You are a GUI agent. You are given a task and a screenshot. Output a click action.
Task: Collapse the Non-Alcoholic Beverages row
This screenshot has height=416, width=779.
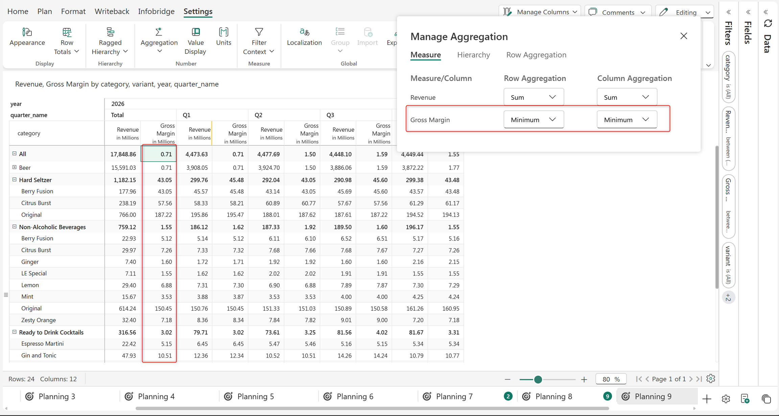tap(15, 227)
